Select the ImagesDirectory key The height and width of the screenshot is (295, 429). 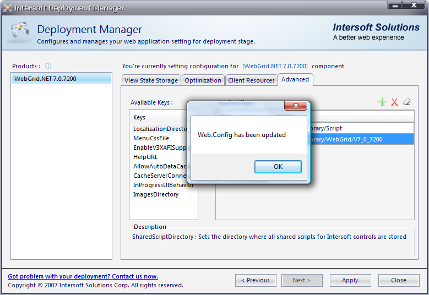pos(156,194)
